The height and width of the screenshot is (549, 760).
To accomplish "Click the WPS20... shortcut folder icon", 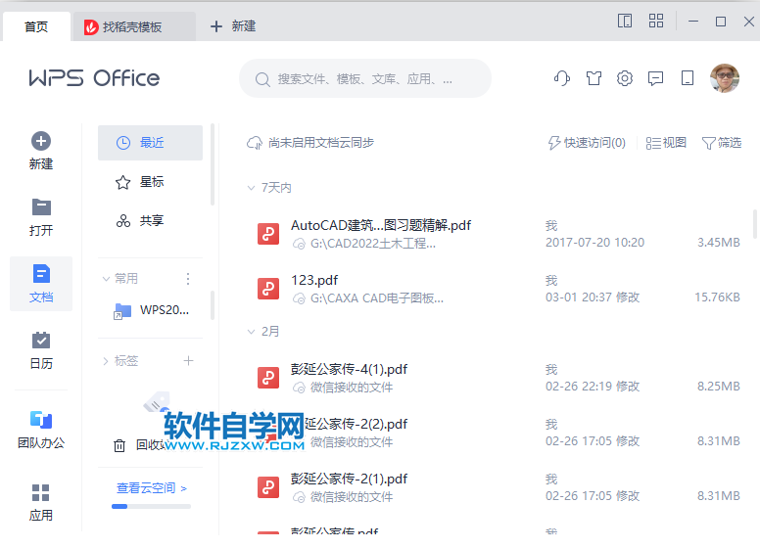I will [x=122, y=311].
